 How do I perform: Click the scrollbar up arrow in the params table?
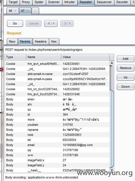[112, 63]
